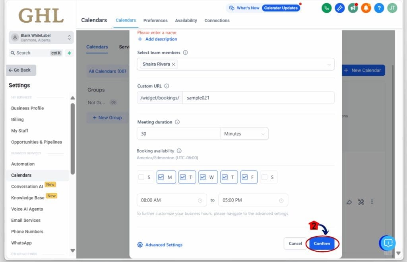This screenshot has height=262, width=407.
Task: Uncheck the Thursday availability checkbox
Action: coord(225,177)
